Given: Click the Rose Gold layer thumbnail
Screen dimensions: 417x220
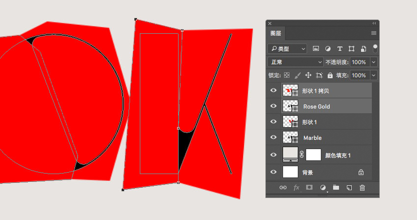Looking at the screenshot, I should point(290,106).
